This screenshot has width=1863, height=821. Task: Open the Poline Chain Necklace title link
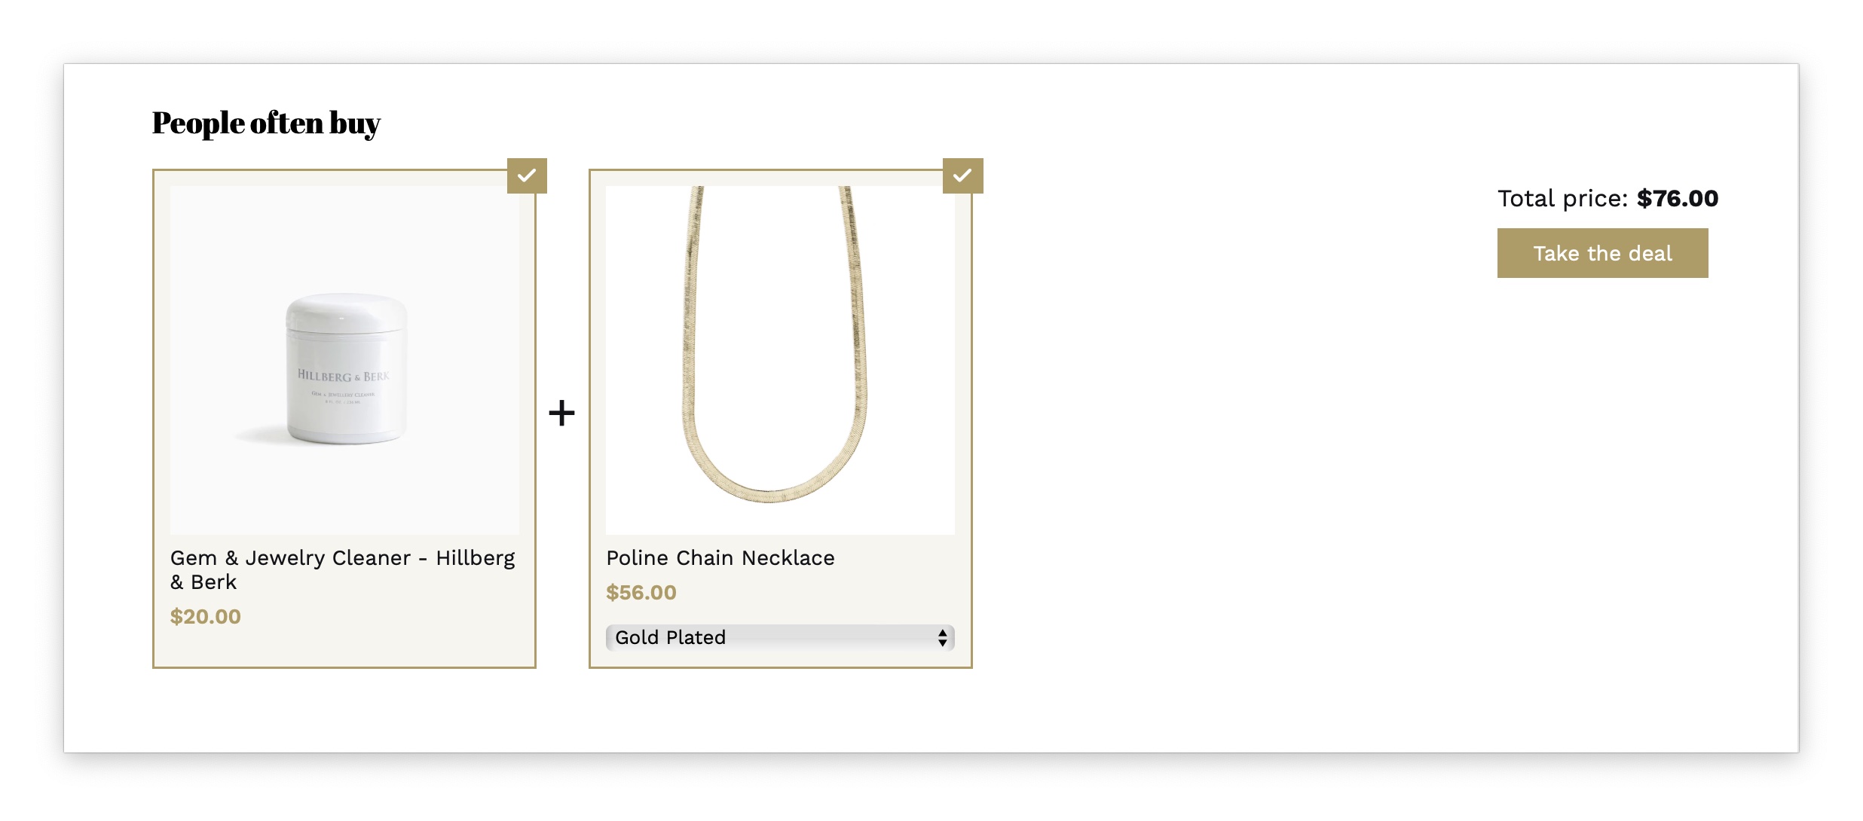coord(720,557)
